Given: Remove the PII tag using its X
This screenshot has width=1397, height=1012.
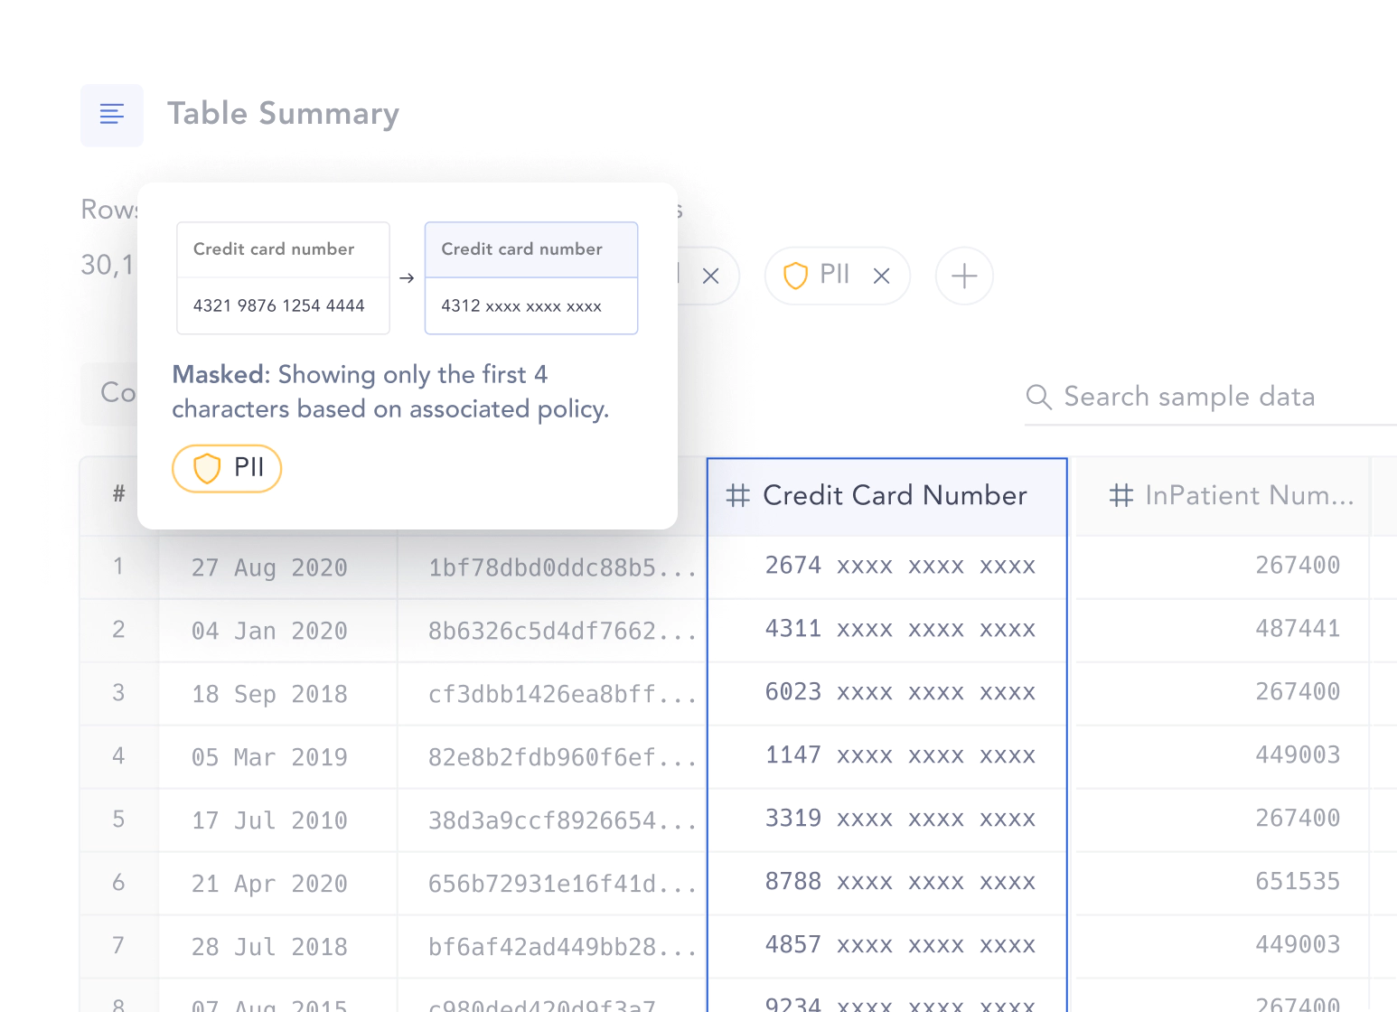Looking at the screenshot, I should click(881, 276).
